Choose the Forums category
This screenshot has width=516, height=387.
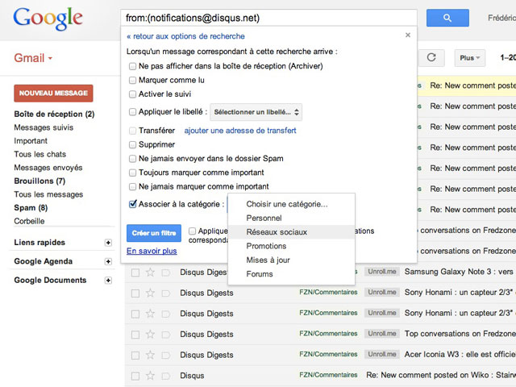[291, 274]
